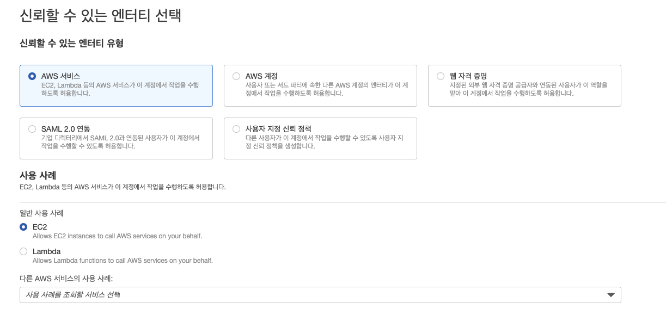Select the SAML 2.0 연동 radio option
666x333 pixels.
(x=32, y=129)
